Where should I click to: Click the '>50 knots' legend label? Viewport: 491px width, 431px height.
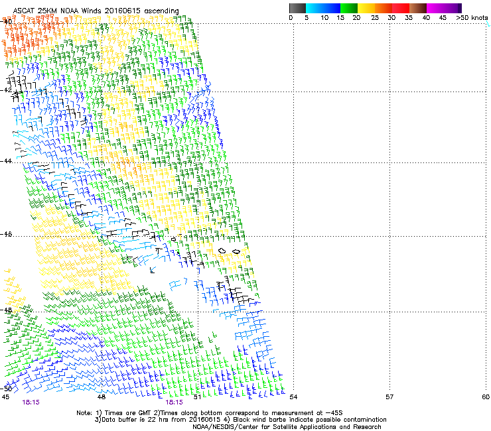pos(472,17)
